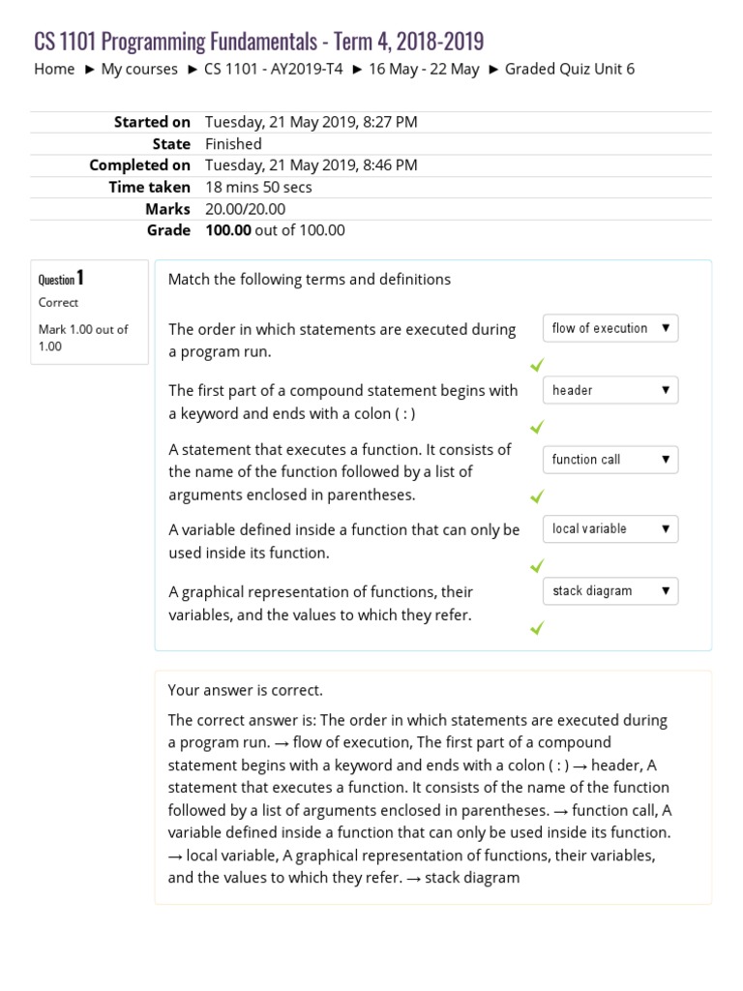Image resolution: width=743 pixels, height=991 pixels.
Task: Open the 'function call' dropdown
Action: click(x=610, y=460)
